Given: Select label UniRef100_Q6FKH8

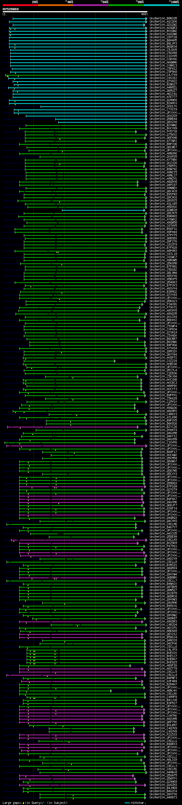Looking at the screenshot, I should click(x=163, y=138).
